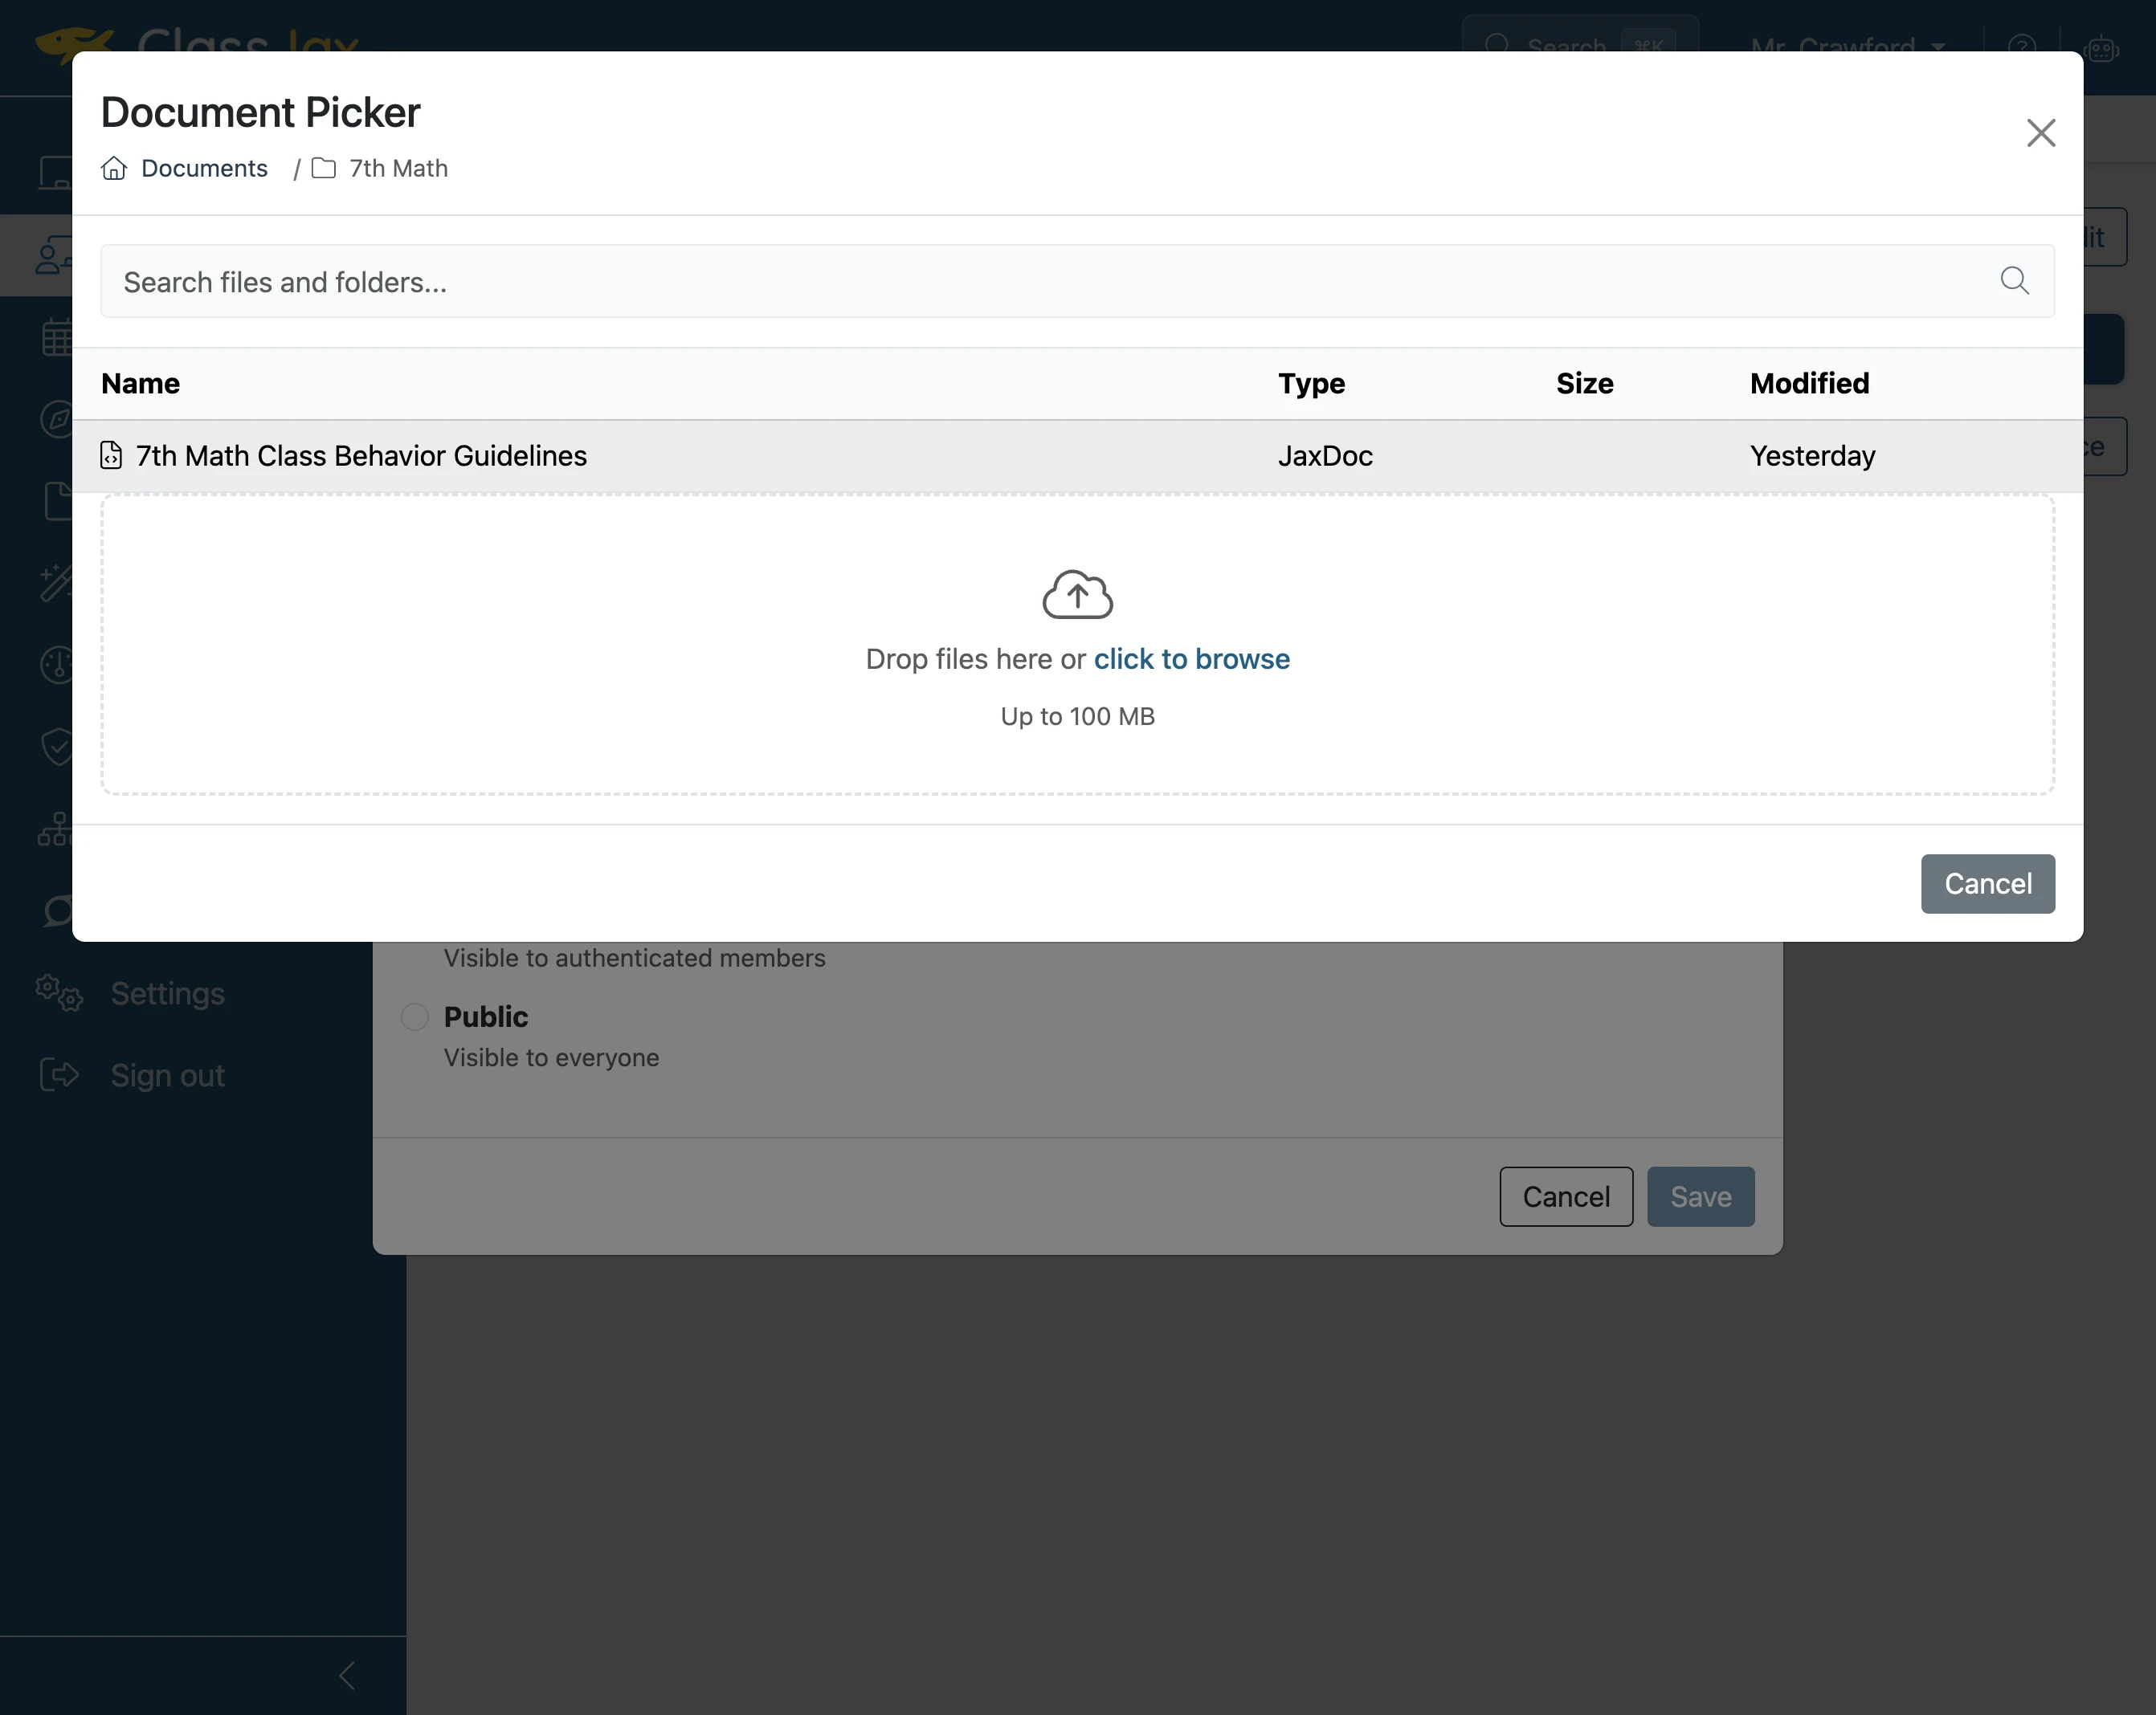Click the JaxDoc type cell
Screen dimensions: 2156x1715
[x=1325, y=456]
